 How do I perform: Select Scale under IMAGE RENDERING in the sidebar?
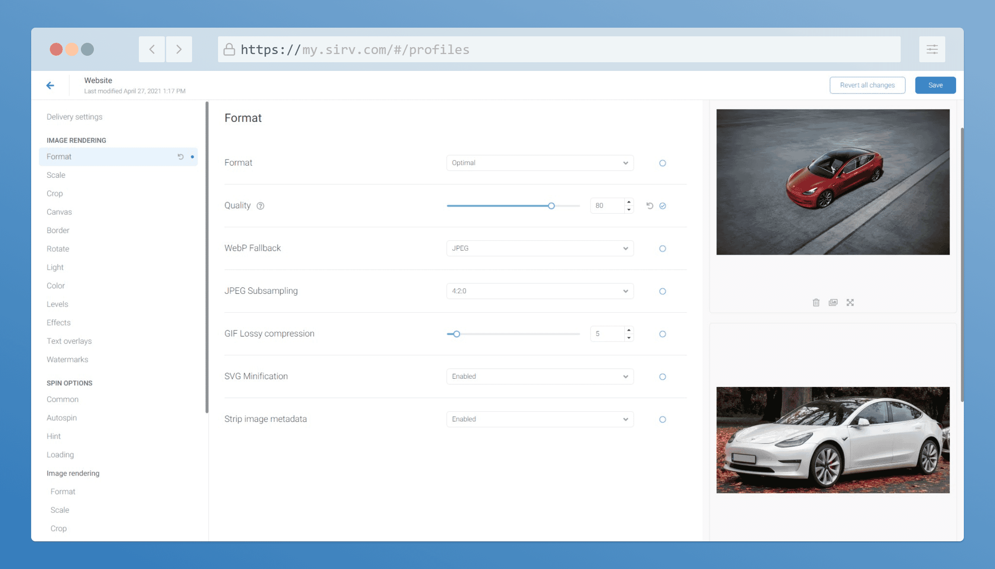56,175
